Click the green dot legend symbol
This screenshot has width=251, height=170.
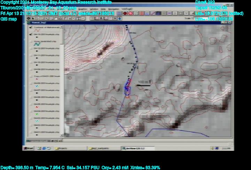click(x=37, y=113)
